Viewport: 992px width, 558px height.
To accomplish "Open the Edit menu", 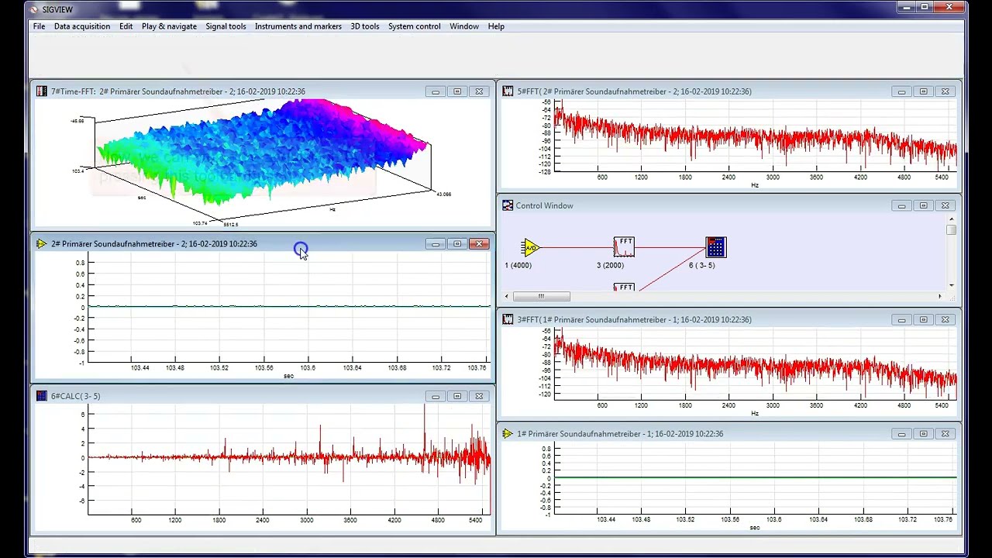I will coord(126,26).
